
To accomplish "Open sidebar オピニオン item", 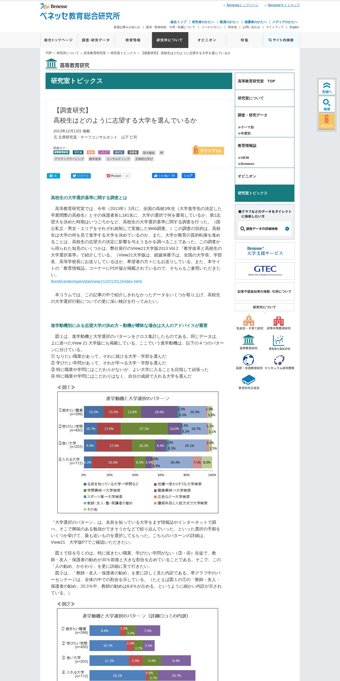I will coord(265,176).
